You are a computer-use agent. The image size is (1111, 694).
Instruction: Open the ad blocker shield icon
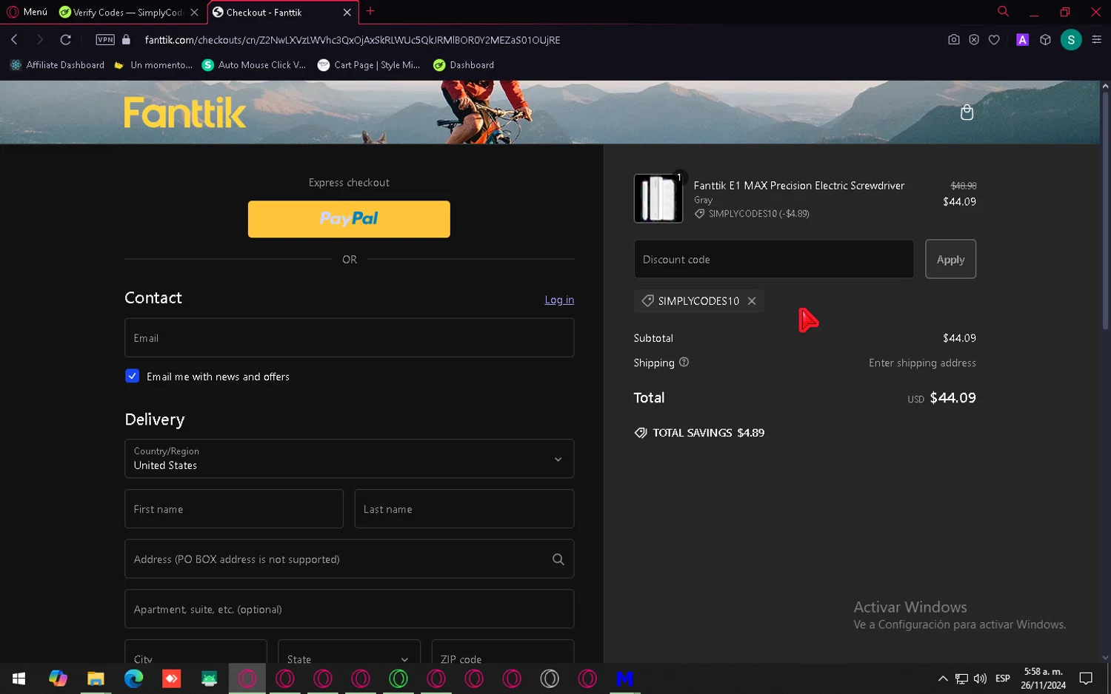pos(974,40)
